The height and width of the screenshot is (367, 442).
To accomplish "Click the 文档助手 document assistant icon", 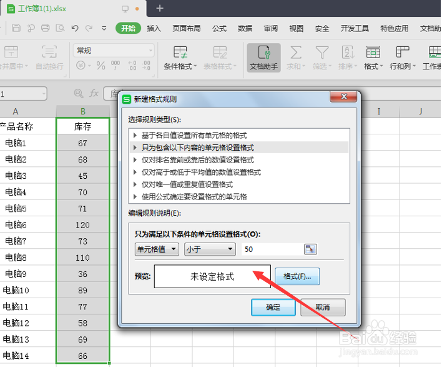I will pos(264,58).
